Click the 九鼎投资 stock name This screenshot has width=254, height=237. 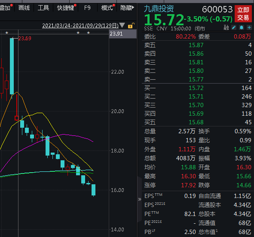pyautogui.click(x=159, y=9)
